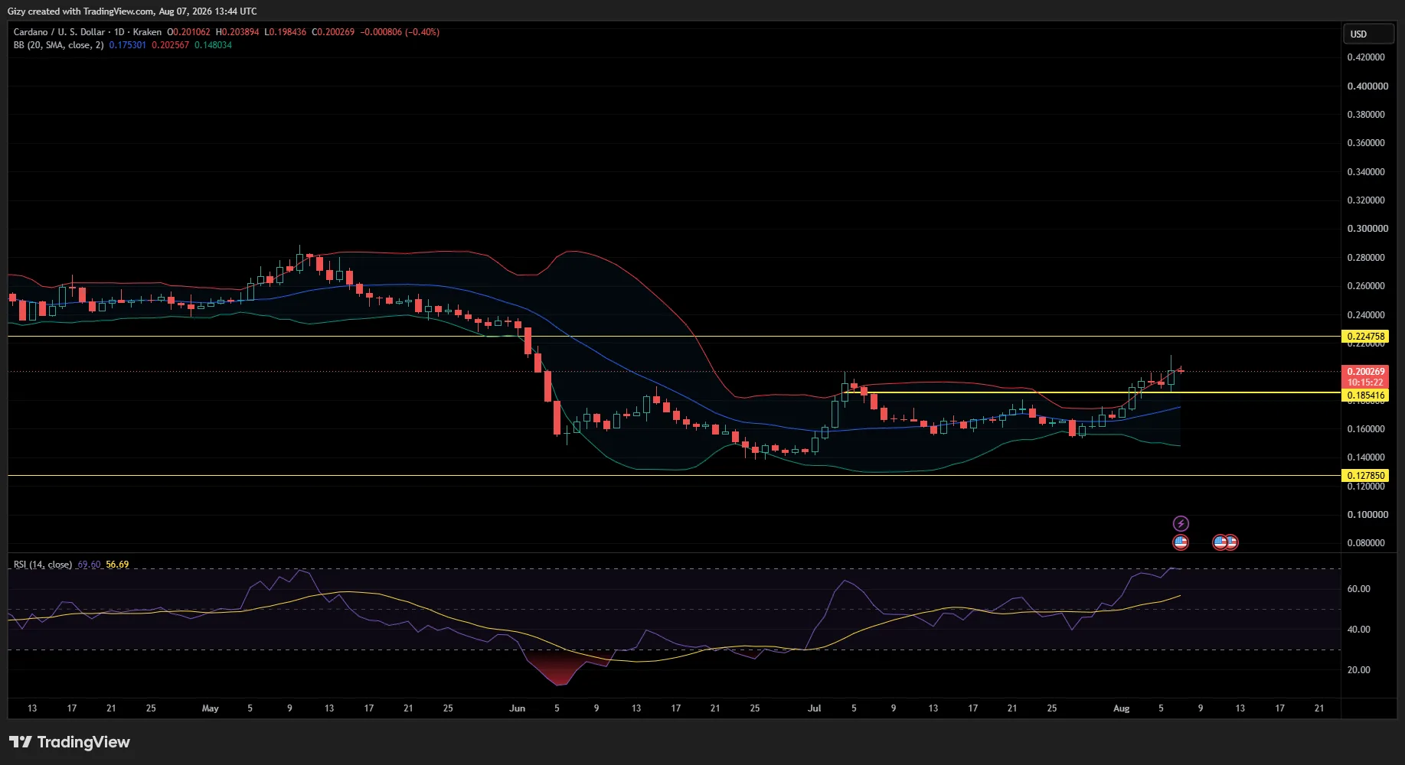Click the 0.400000 price axis label
1405x765 pixels.
[1367, 86]
